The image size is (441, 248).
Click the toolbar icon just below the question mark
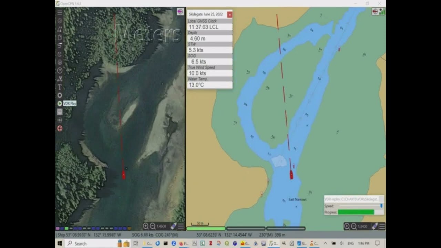click(60, 79)
